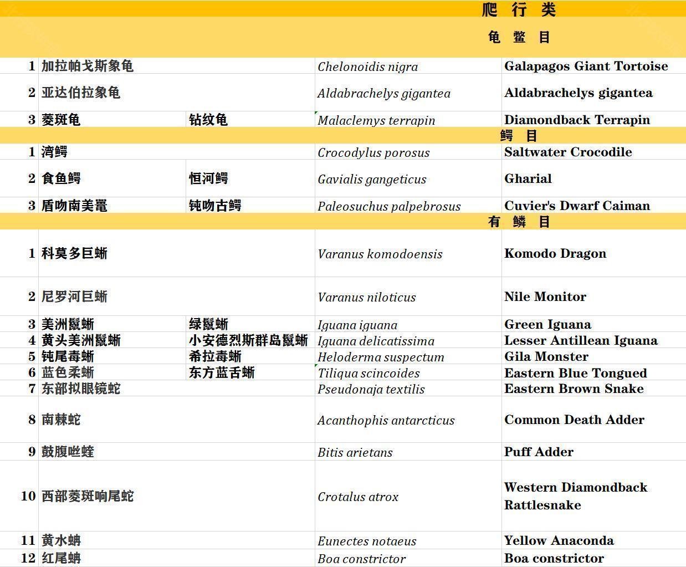Click the 有鳞目 section header

[x=519, y=222]
